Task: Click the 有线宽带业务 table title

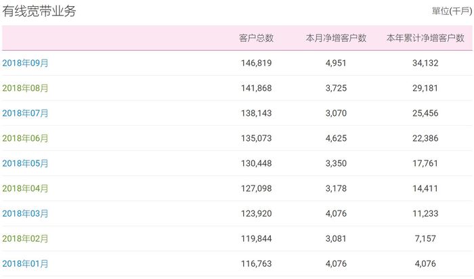Action: (x=39, y=10)
